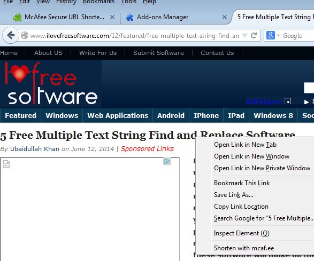Click the address bar URL

click(135, 36)
